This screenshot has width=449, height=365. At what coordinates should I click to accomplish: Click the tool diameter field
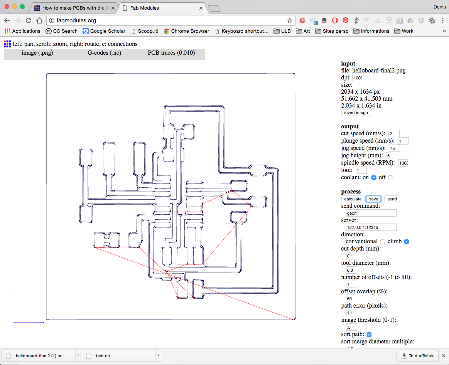tap(352, 270)
